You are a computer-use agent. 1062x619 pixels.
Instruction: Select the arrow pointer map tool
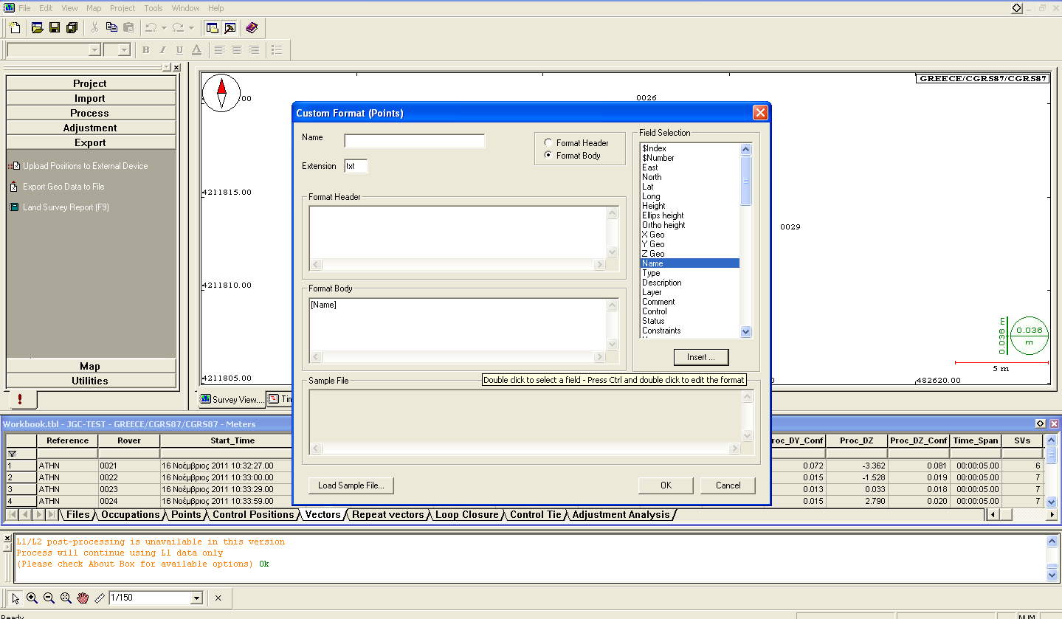pyautogui.click(x=15, y=598)
